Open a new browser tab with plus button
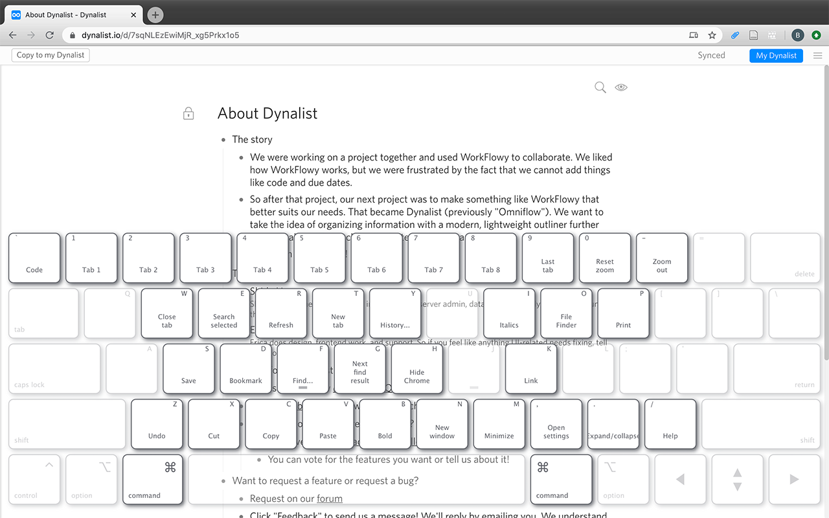Viewport: 829px width, 518px height. click(x=155, y=14)
